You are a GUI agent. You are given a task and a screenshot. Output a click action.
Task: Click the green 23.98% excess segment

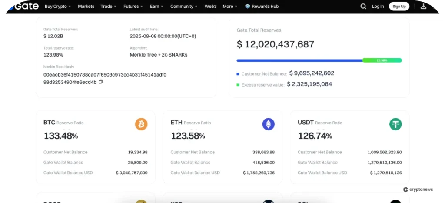click(382, 60)
